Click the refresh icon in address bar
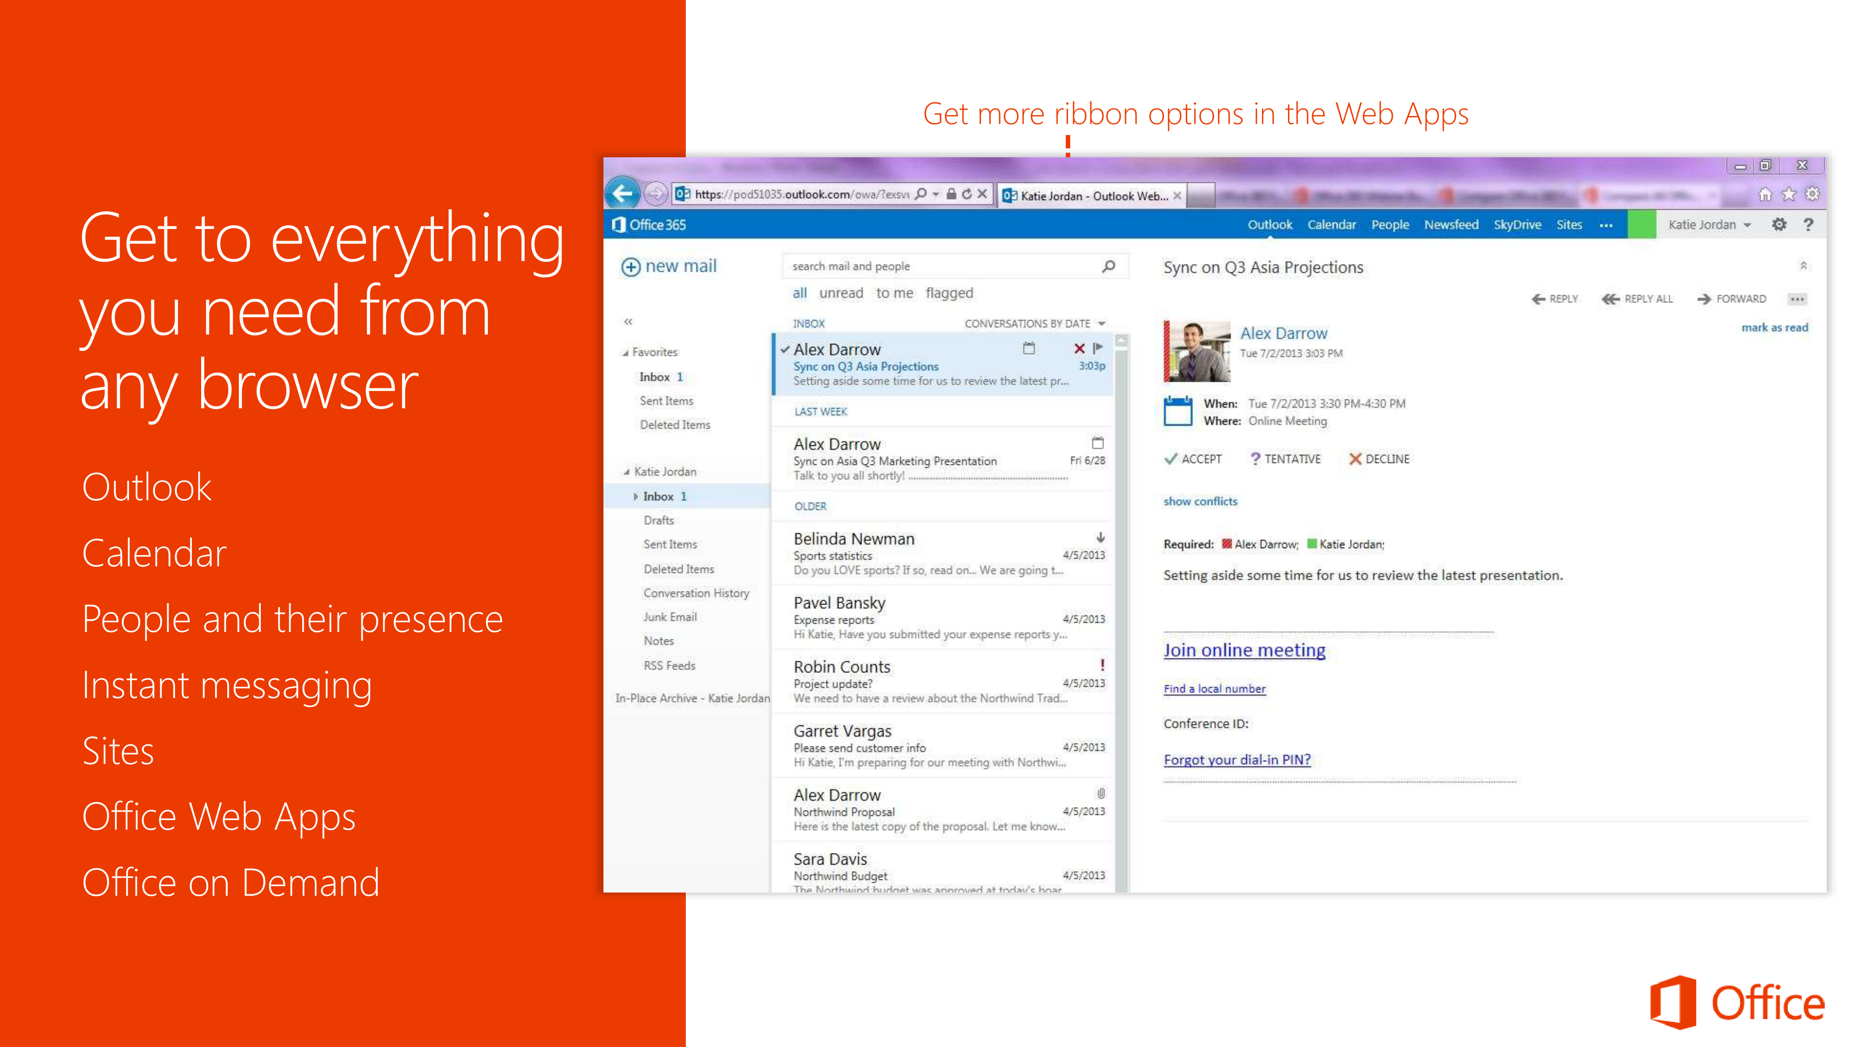The width and height of the screenshot is (1862, 1047). (967, 194)
